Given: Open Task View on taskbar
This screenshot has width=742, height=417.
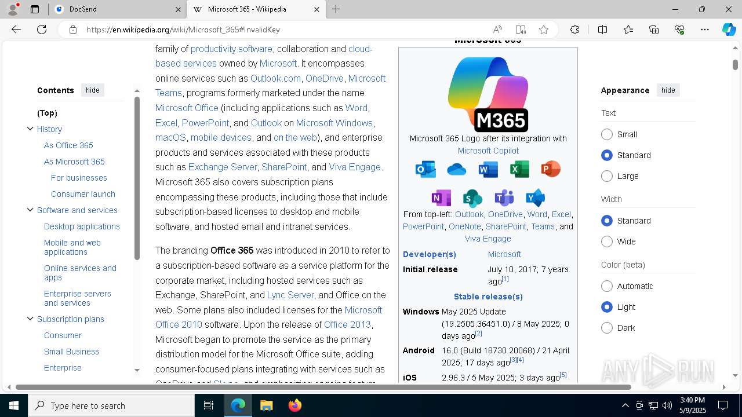Looking at the screenshot, I should [x=209, y=405].
